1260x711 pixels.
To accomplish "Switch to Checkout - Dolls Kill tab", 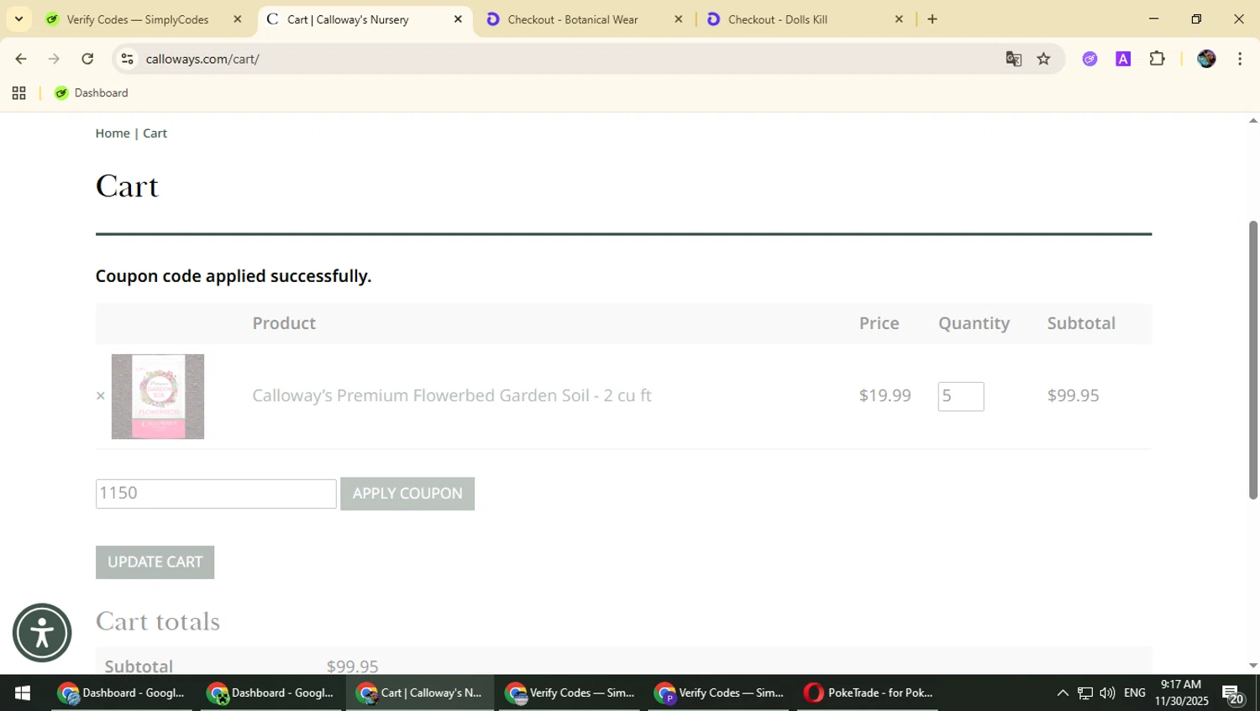I will [x=778, y=19].
